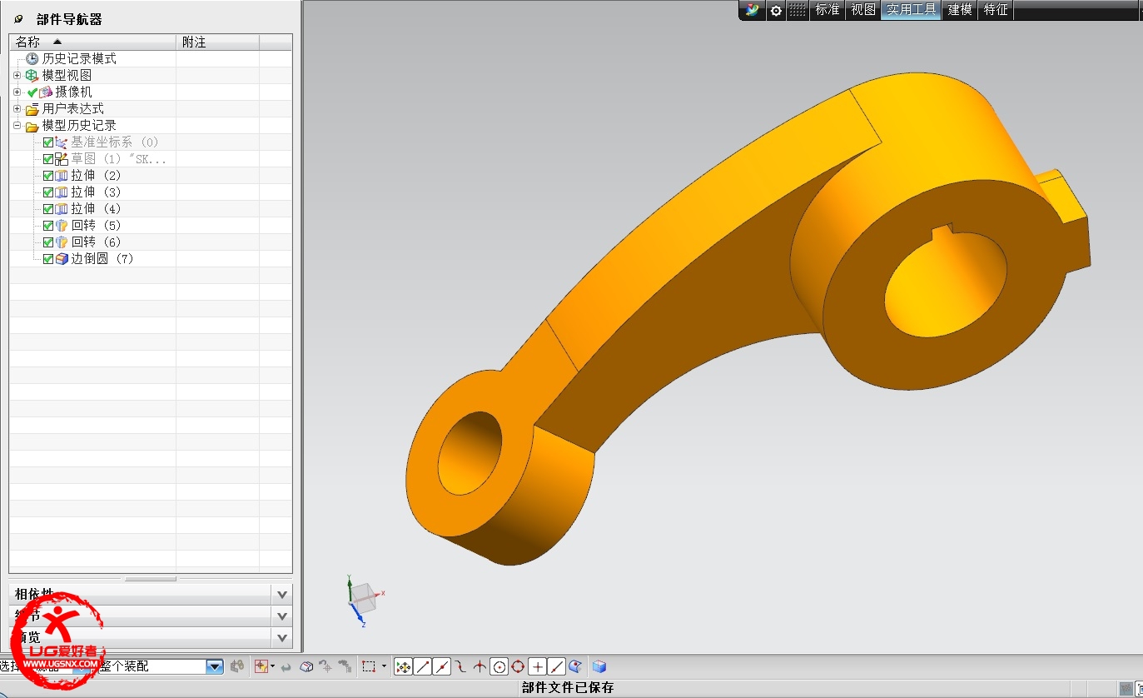Click the panel splitter grip above 相依性
Viewport: 1143px width, 698px height.
click(151, 579)
